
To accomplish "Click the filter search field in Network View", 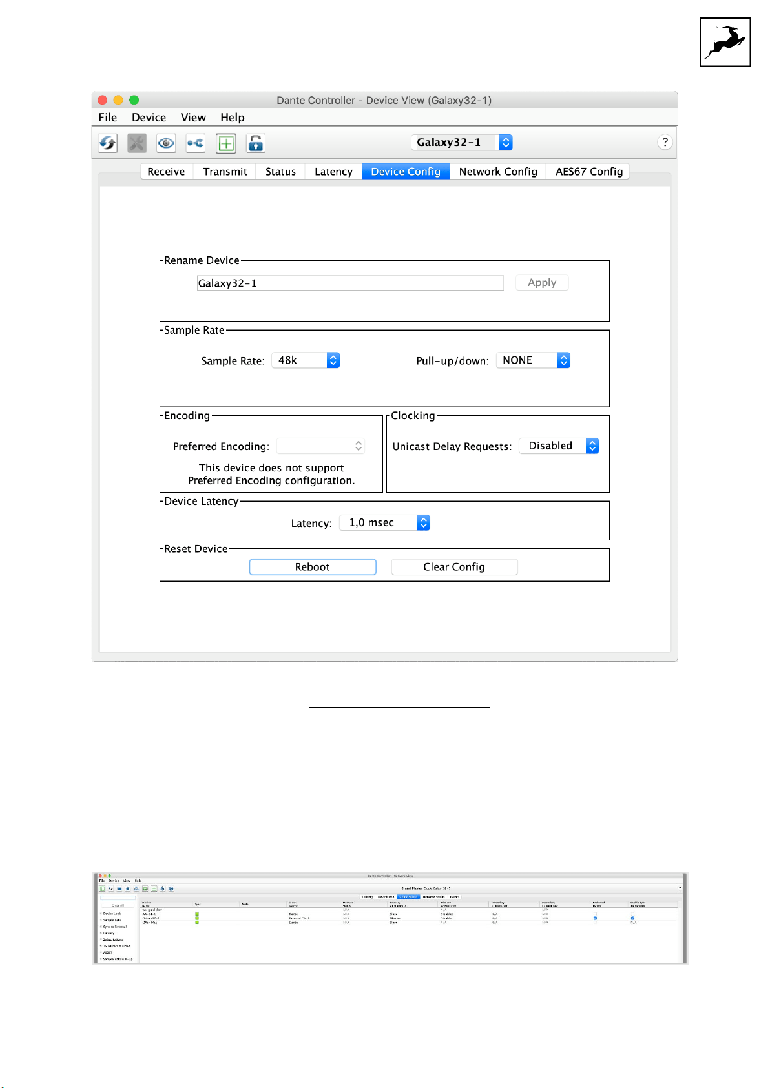I will coord(118,898).
